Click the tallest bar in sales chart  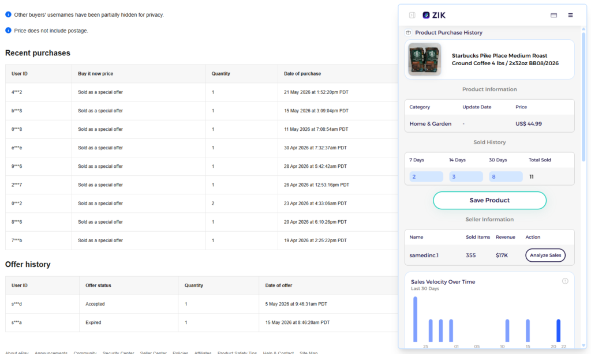click(x=416, y=319)
